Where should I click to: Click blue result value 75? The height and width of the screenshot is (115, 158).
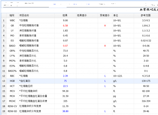[x=65, y=81]
